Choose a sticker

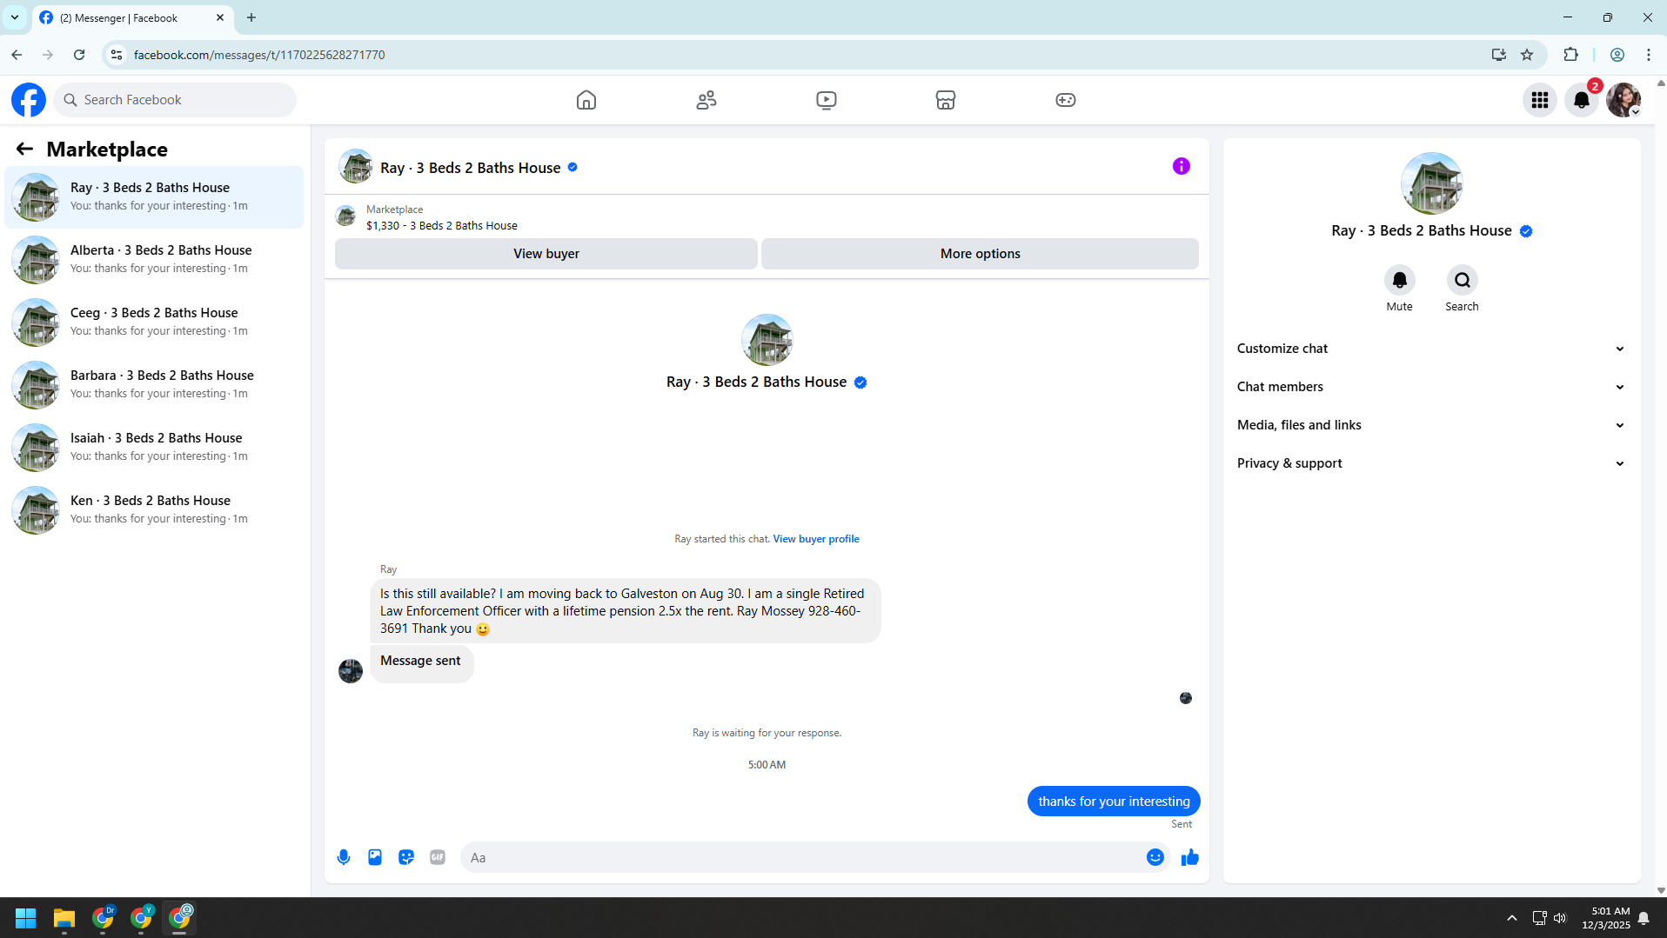[x=406, y=857]
